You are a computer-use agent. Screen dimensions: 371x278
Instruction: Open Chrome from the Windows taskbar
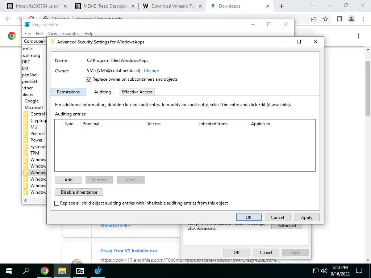[44, 271]
